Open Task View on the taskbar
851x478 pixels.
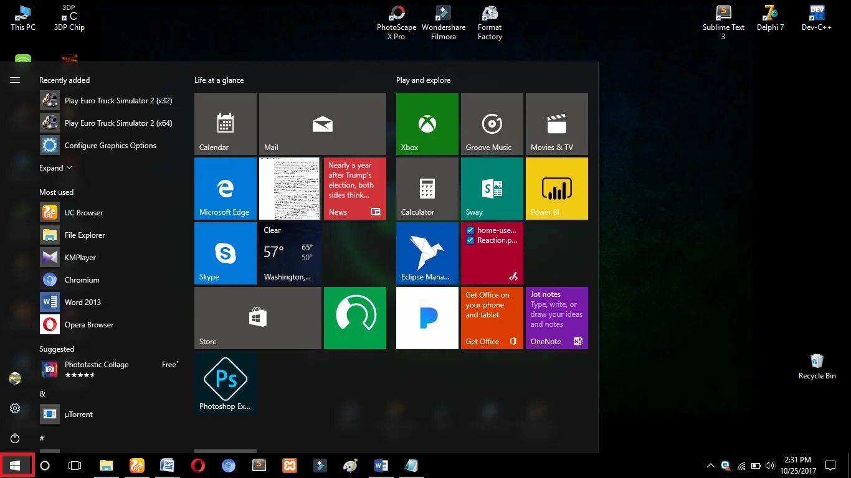click(x=75, y=466)
